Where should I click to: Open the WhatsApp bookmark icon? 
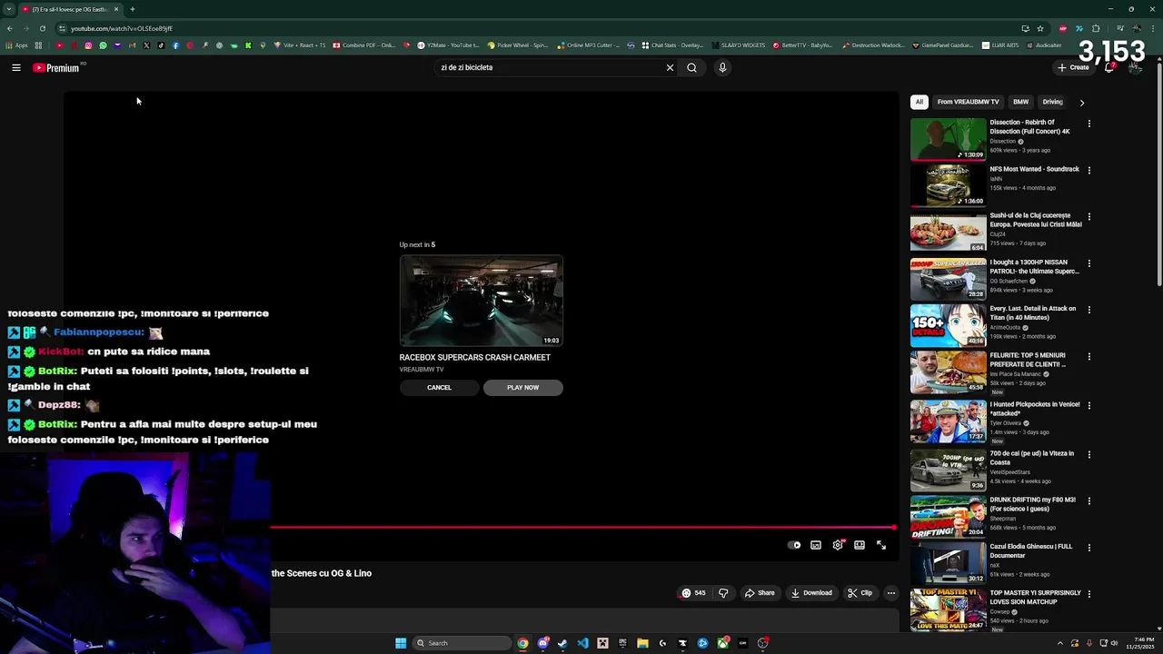point(103,45)
